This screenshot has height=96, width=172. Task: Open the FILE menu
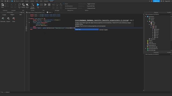2,1
